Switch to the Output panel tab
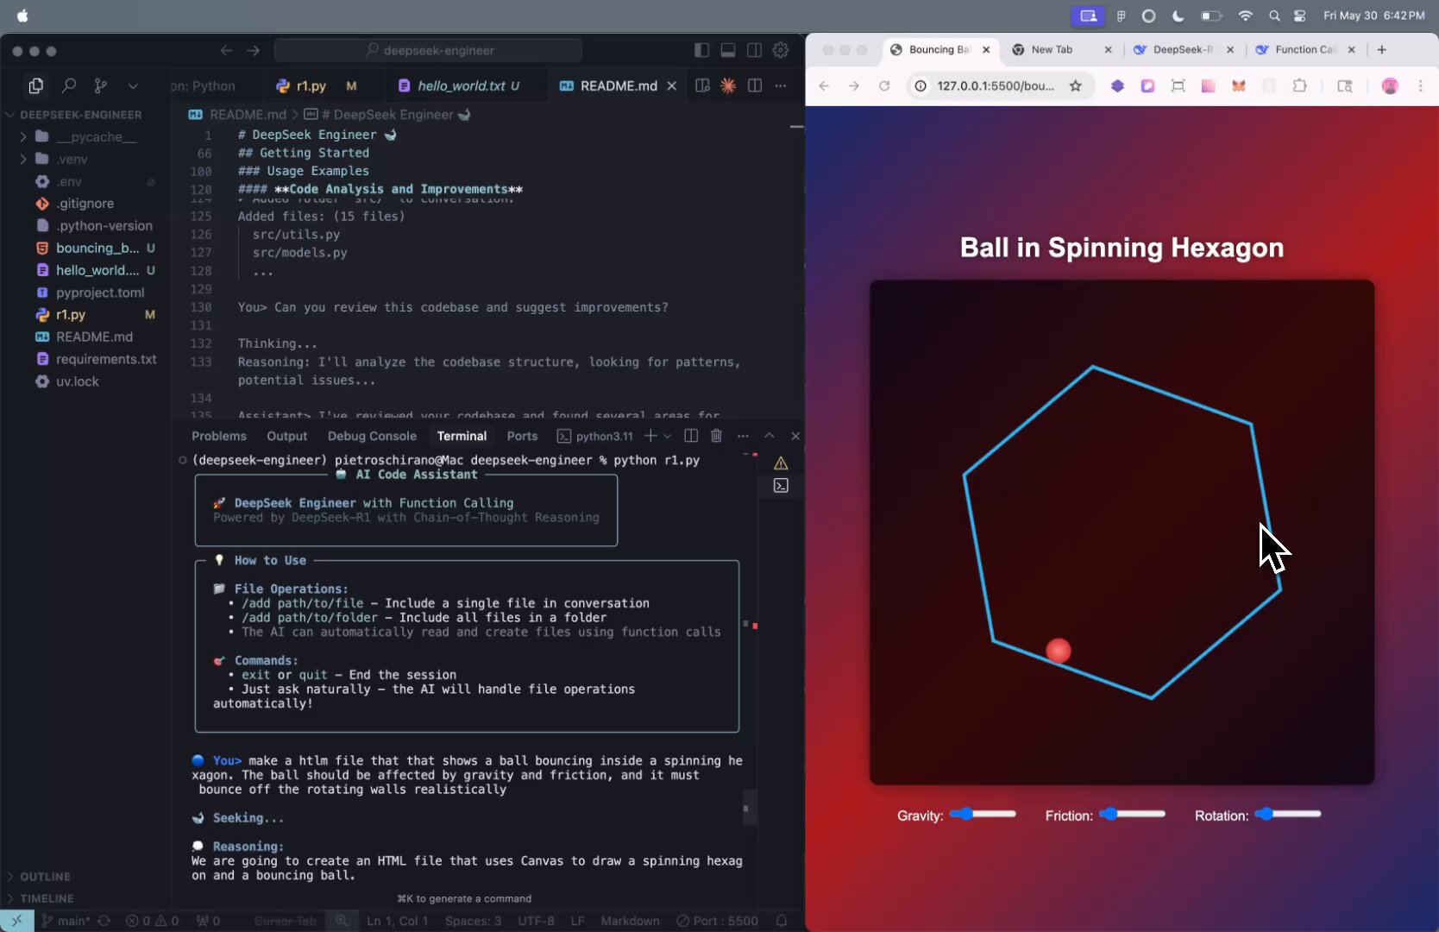The width and height of the screenshot is (1439, 932). tap(287, 436)
